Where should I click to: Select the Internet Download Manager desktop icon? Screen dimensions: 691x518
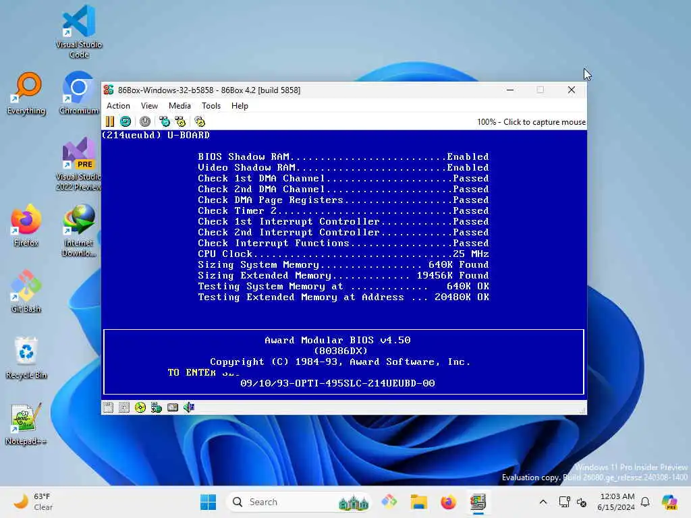click(79, 231)
